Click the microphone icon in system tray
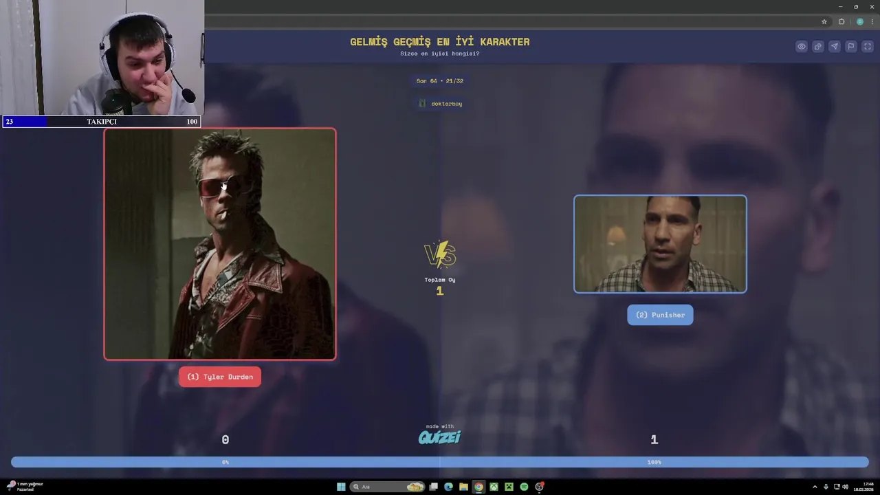This screenshot has width=880, height=495. pyautogui.click(x=826, y=487)
